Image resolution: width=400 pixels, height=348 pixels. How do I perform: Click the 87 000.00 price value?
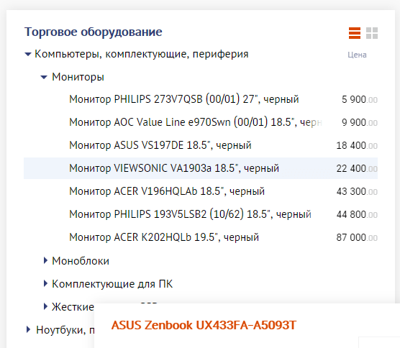click(357, 237)
